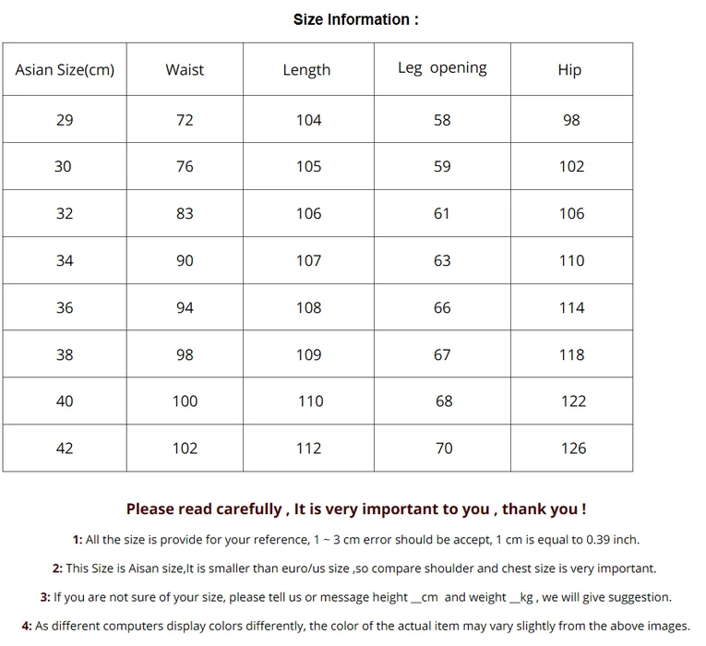The width and height of the screenshot is (706, 646).
Task: Select the Asian Size(cm) column header
Action: [65, 70]
